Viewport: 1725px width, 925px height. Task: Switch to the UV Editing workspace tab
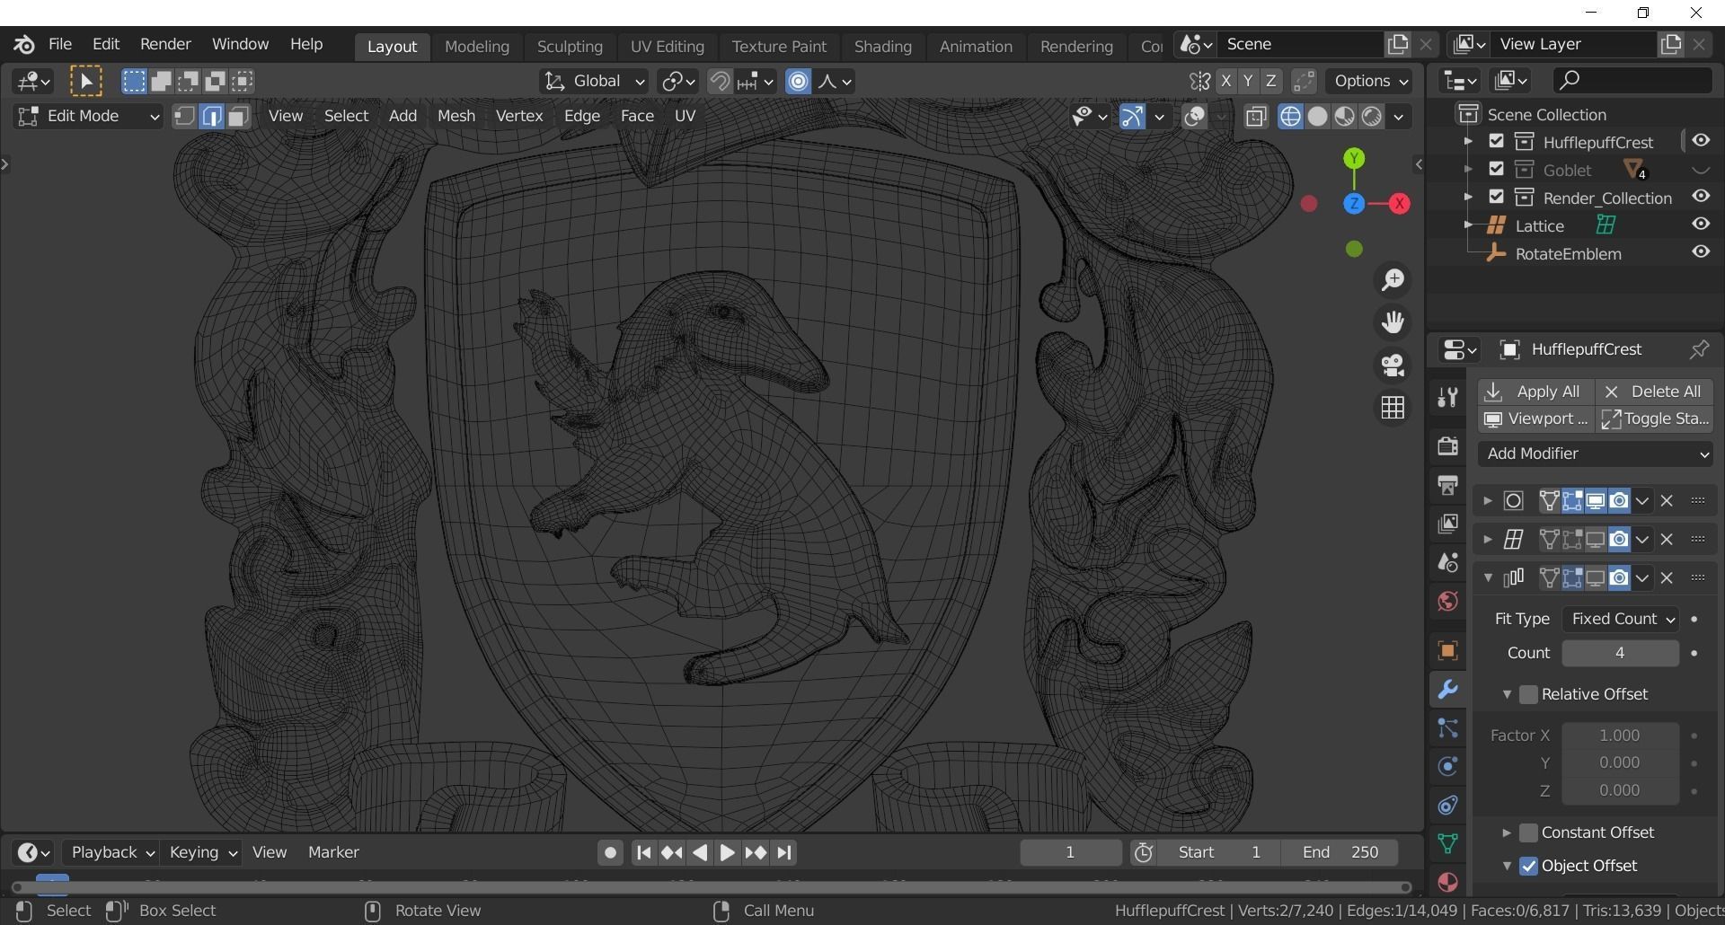[x=667, y=47]
